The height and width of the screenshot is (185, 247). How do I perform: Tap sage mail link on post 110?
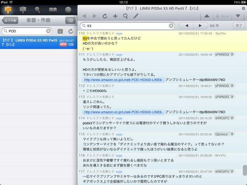pos(119,34)
